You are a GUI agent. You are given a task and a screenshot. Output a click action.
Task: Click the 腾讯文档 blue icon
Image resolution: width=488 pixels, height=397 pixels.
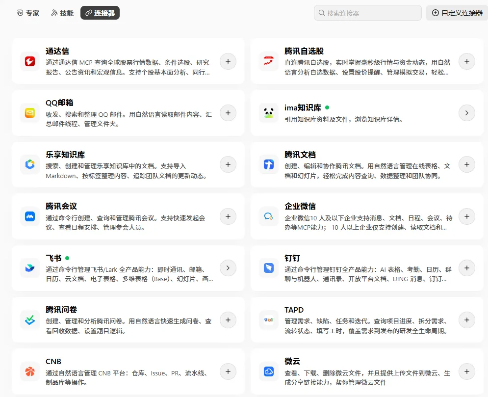[269, 164]
